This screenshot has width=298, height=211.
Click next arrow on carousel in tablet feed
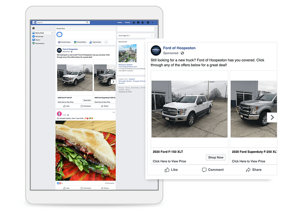click(x=113, y=81)
